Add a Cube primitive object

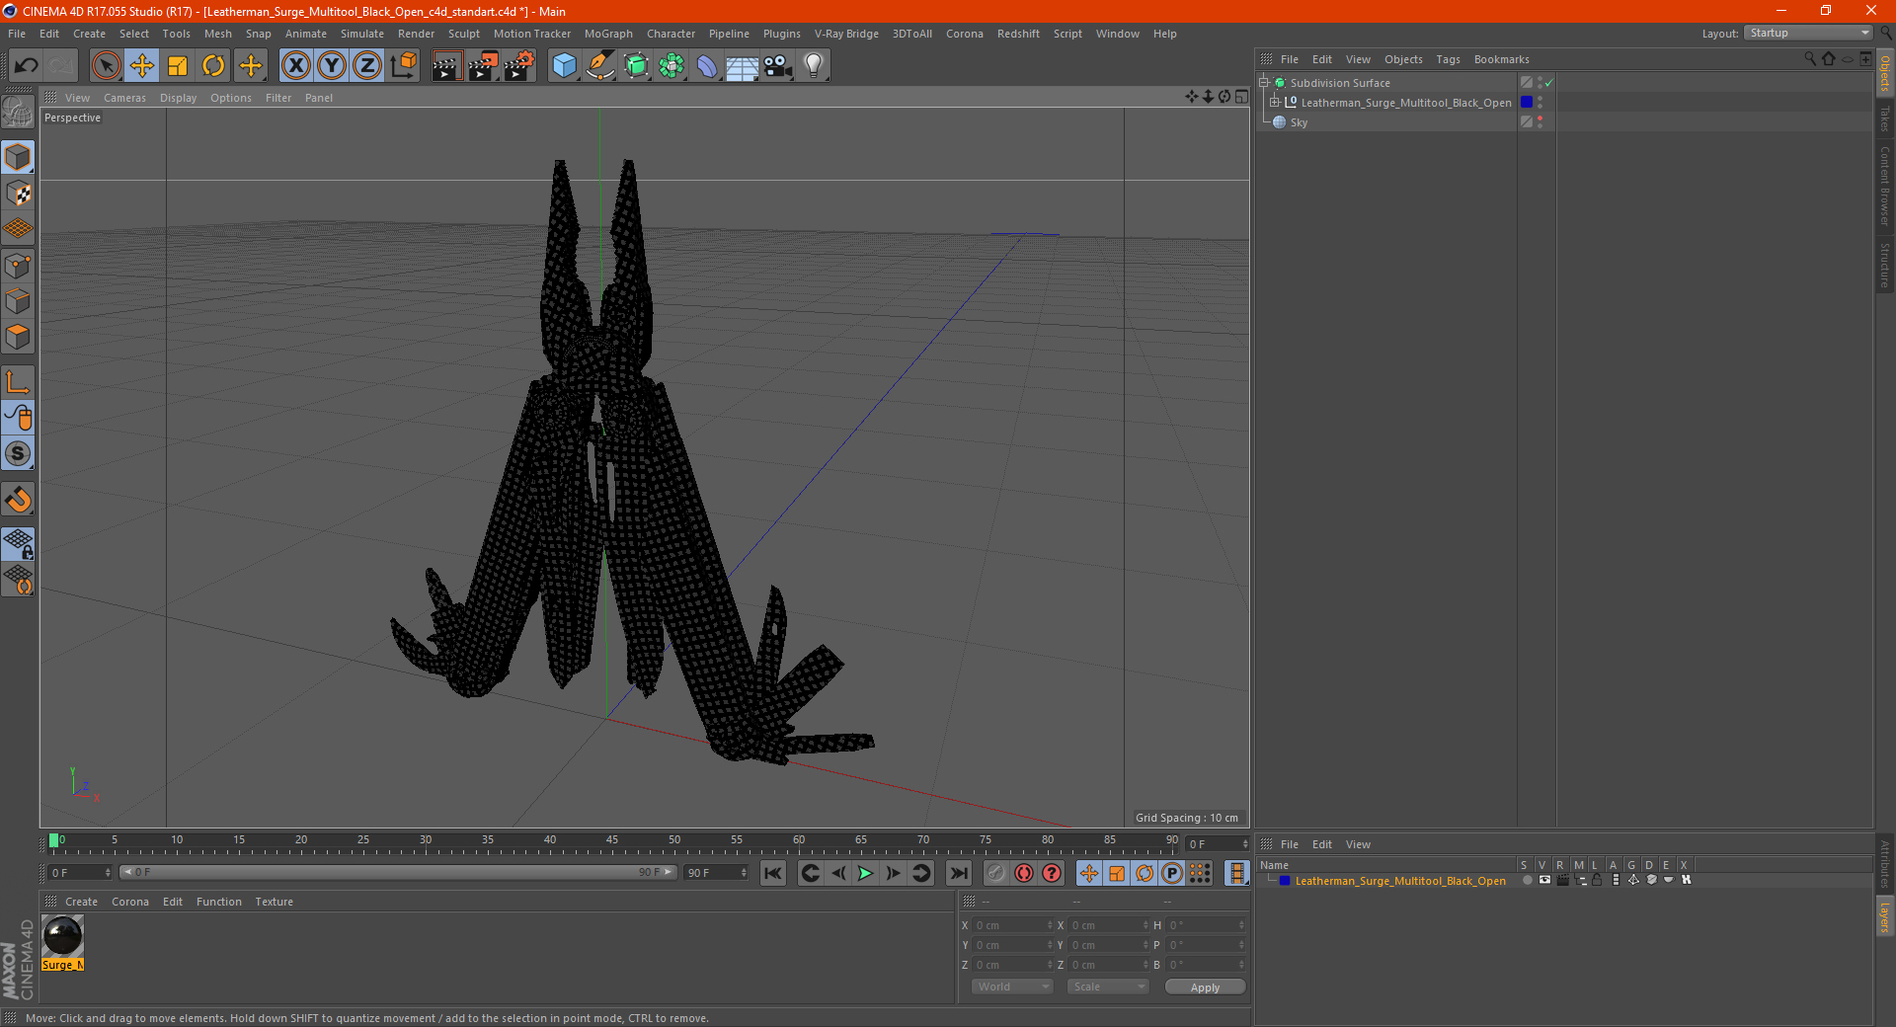[x=564, y=66]
